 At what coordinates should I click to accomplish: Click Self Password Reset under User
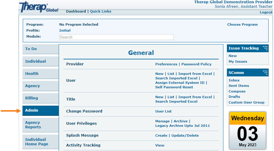point(174,87)
